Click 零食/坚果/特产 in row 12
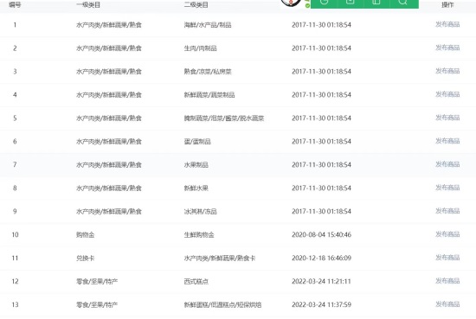The height and width of the screenshot is (319, 476). (x=97, y=282)
